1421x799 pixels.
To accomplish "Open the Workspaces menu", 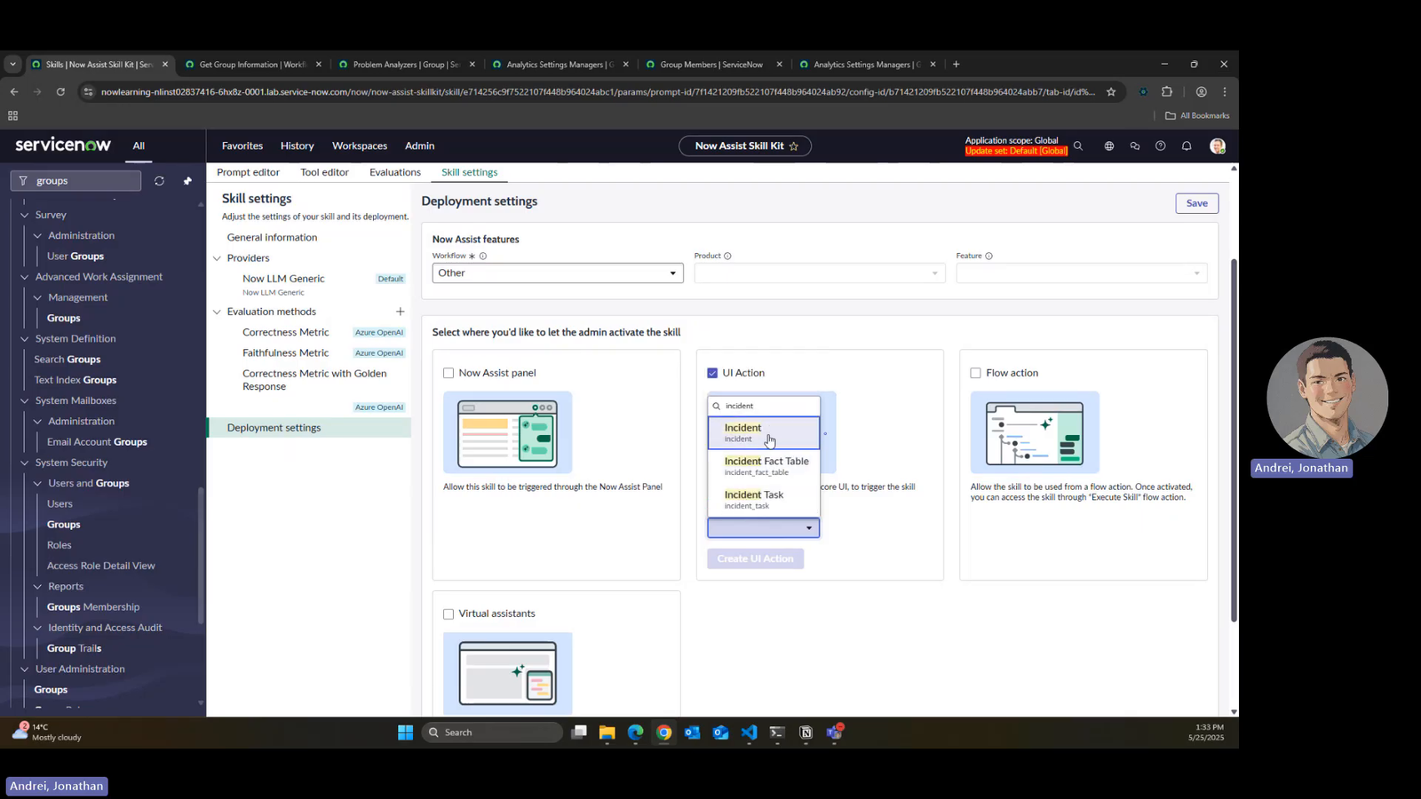I will coord(360,146).
